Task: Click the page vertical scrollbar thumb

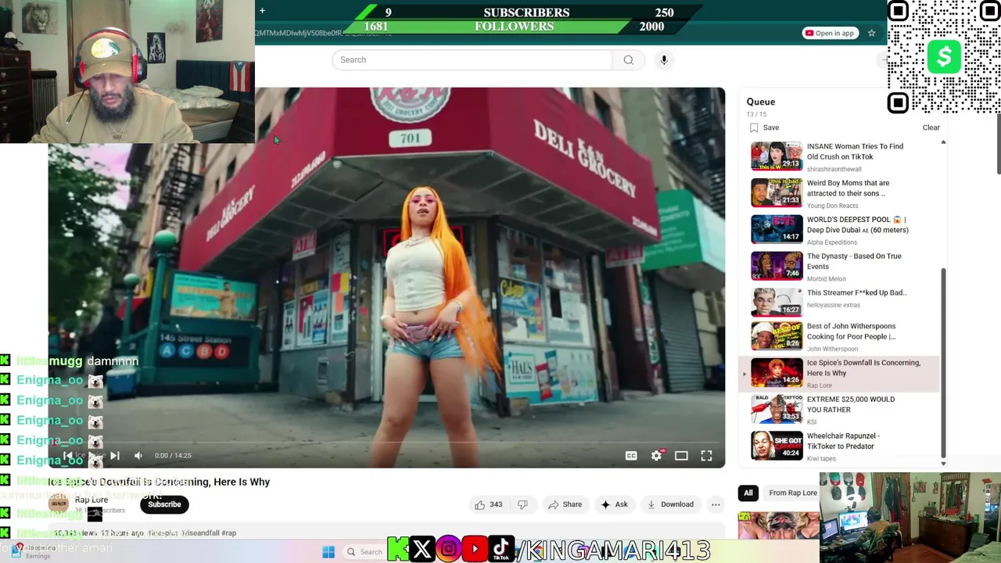Action: point(998,145)
